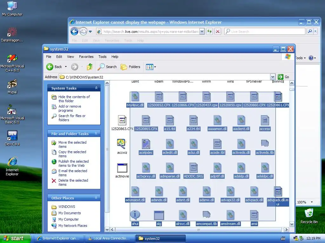Click Hide the contents of this folder
The height and width of the screenshot is (243, 325).
(74, 99)
